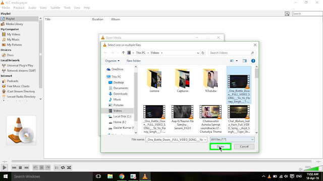This screenshot has height=181, width=323.
Task: Expand the All Files type dropdown
Action: 232,140
